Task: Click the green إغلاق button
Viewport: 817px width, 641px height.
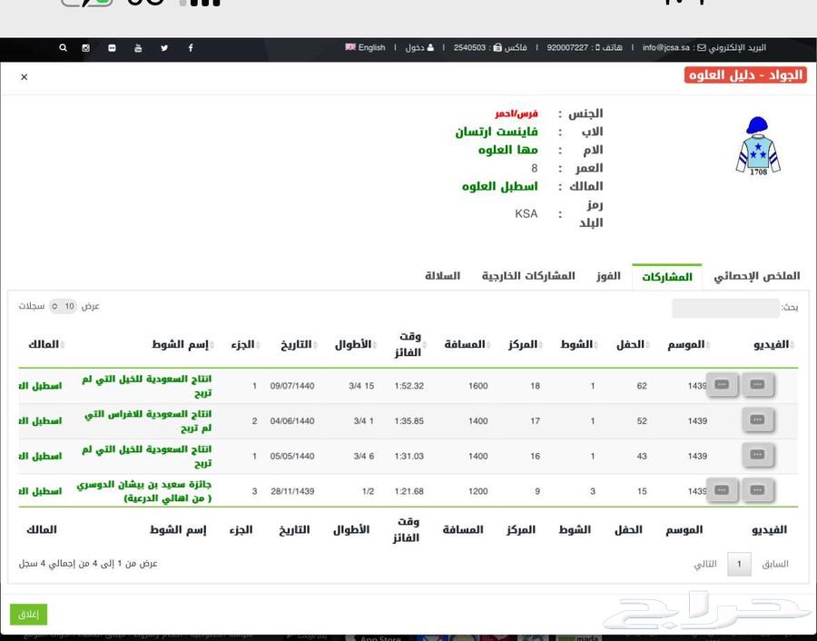Action: [28, 614]
